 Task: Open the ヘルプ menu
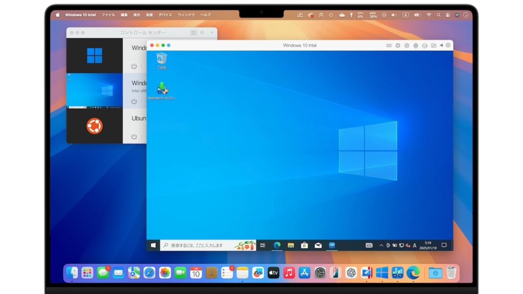pyautogui.click(x=205, y=15)
